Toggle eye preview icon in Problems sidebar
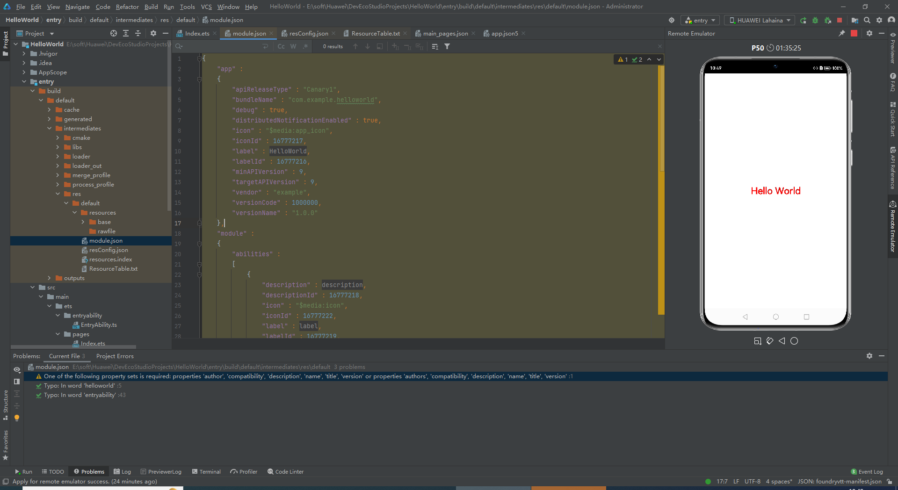The width and height of the screenshot is (898, 490). click(x=17, y=369)
